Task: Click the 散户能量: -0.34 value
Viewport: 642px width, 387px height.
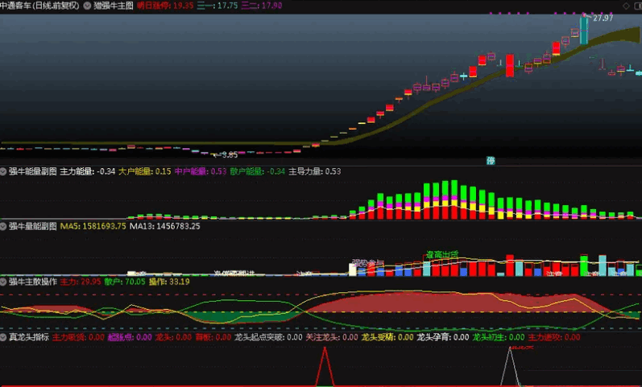Action: pyautogui.click(x=257, y=171)
